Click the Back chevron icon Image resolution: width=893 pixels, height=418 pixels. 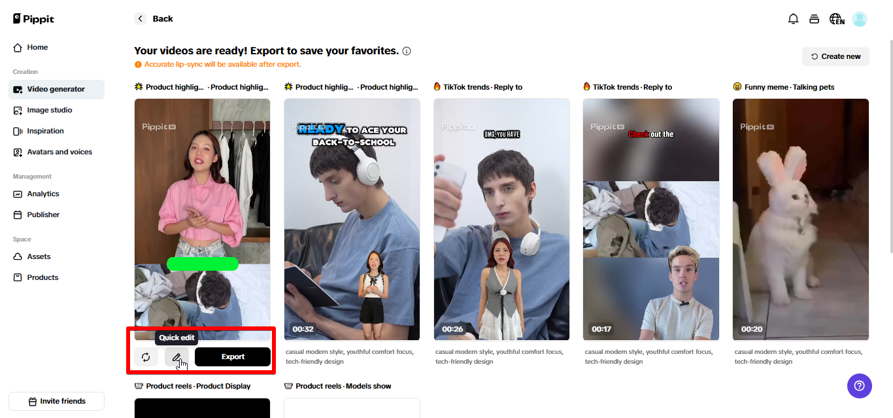click(x=140, y=18)
